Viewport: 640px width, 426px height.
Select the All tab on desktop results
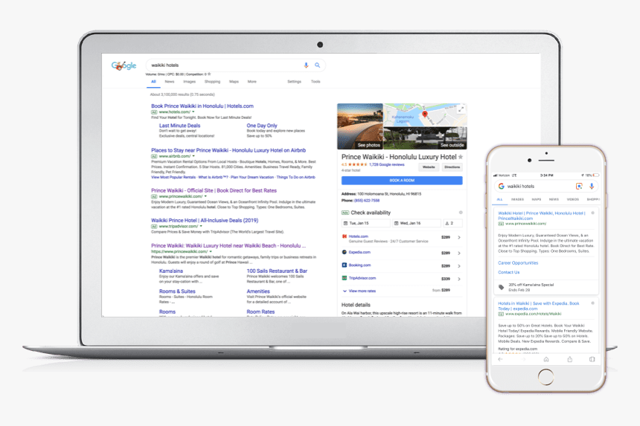153,82
